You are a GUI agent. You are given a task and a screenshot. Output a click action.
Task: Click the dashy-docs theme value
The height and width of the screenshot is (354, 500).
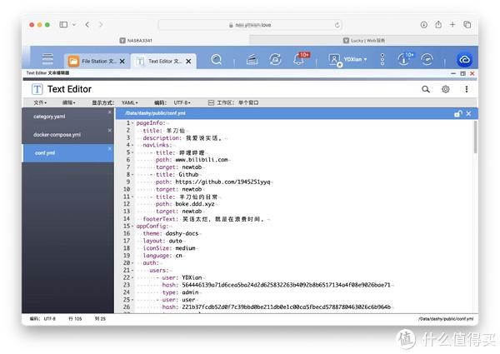click(x=182, y=233)
